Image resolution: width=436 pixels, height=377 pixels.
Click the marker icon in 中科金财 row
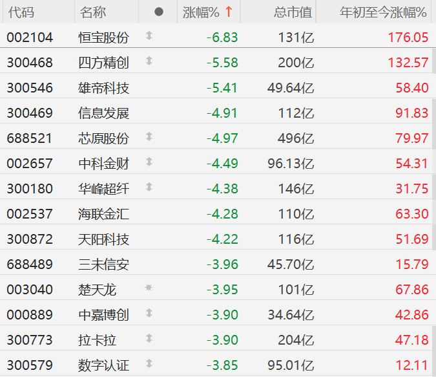click(149, 162)
